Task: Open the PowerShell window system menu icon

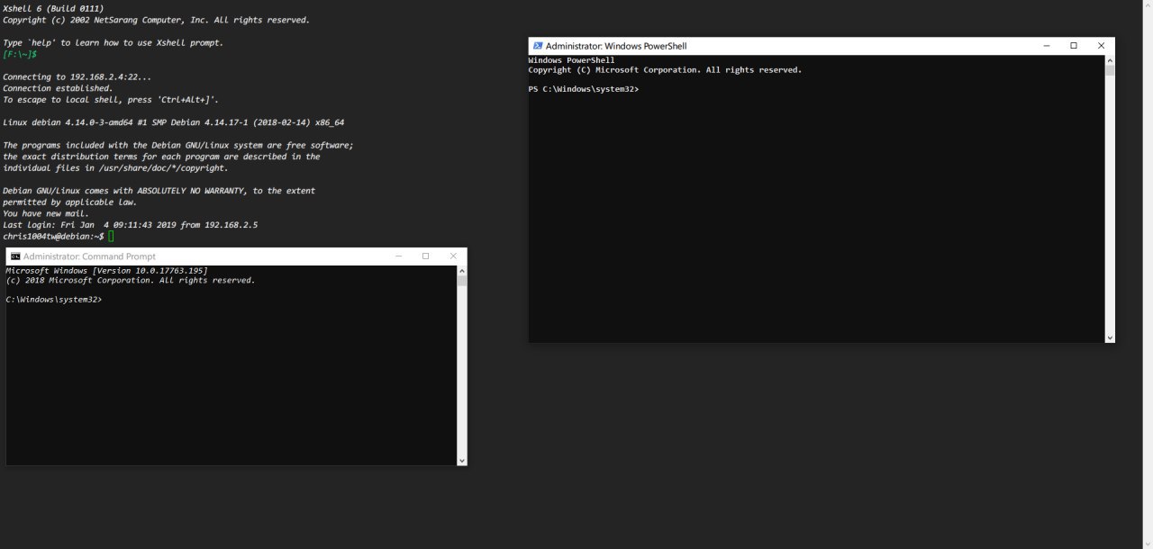Action: 538,46
